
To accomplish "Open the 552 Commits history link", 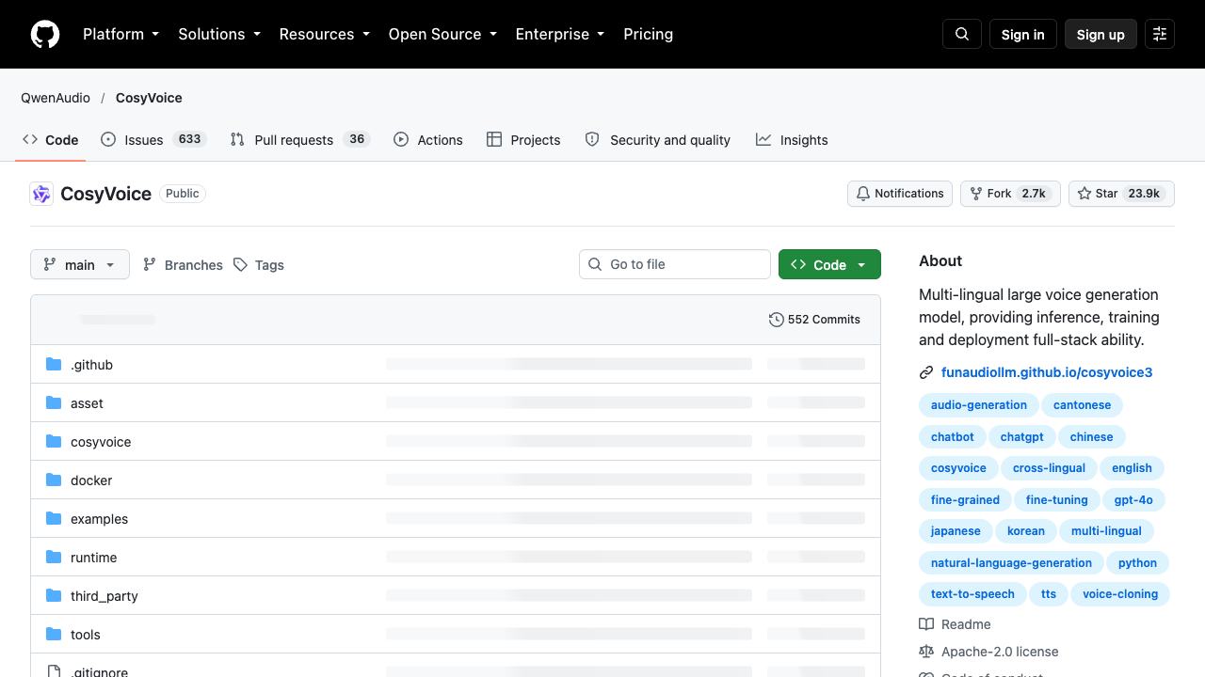I will click(814, 320).
